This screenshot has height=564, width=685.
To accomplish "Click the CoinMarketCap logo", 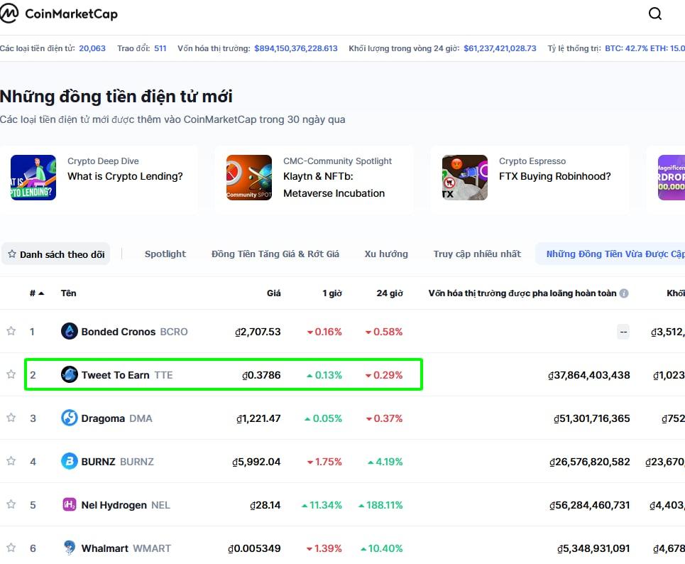I will pyautogui.click(x=58, y=13).
